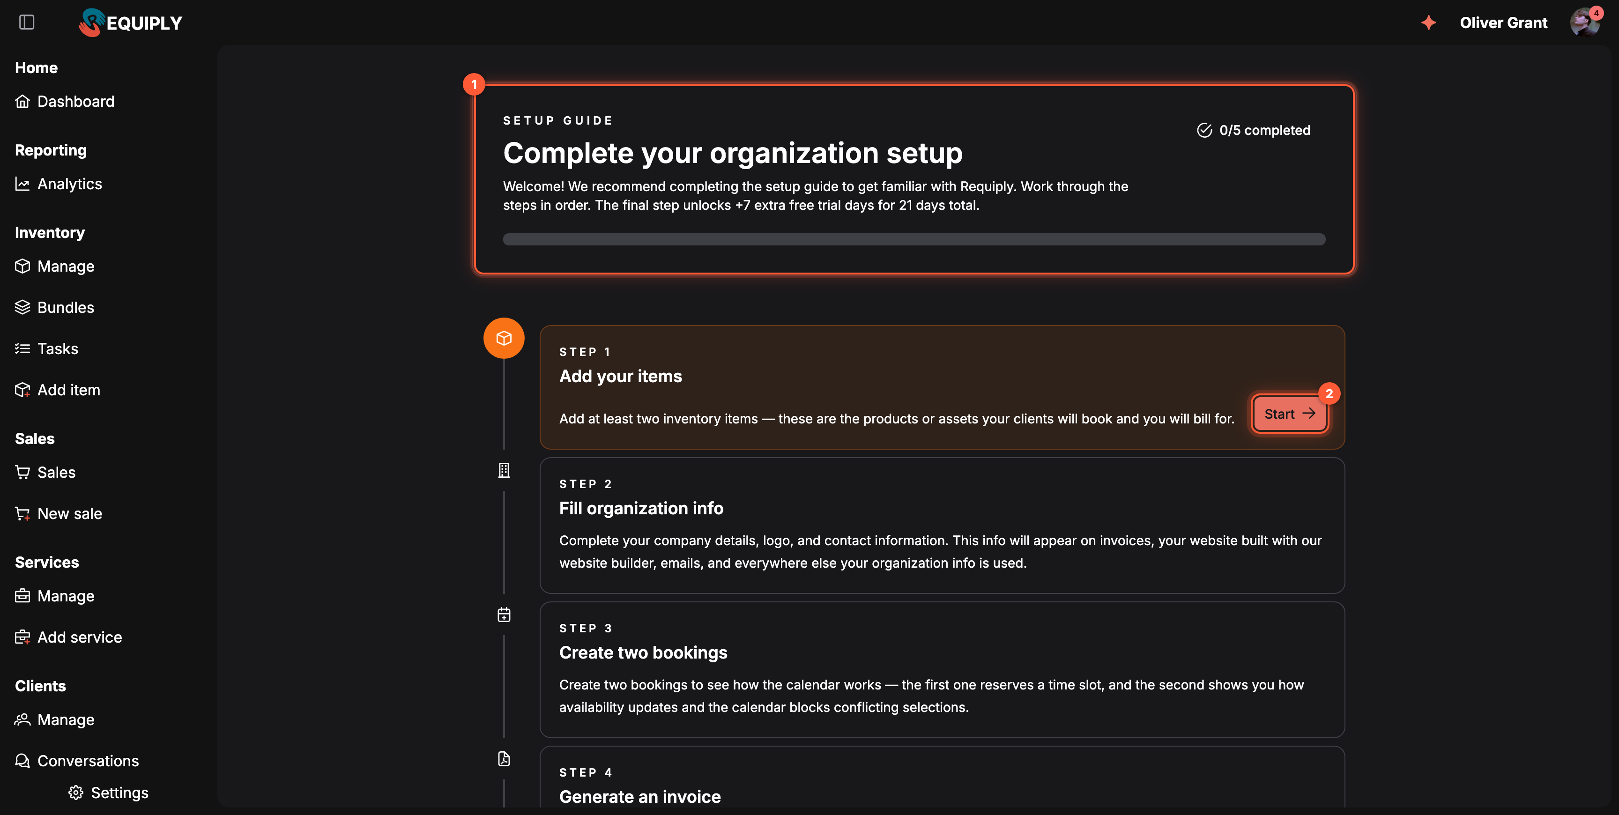Image resolution: width=1619 pixels, height=815 pixels.
Task: Open Sales page link in the sidebar
Action: coord(45,472)
